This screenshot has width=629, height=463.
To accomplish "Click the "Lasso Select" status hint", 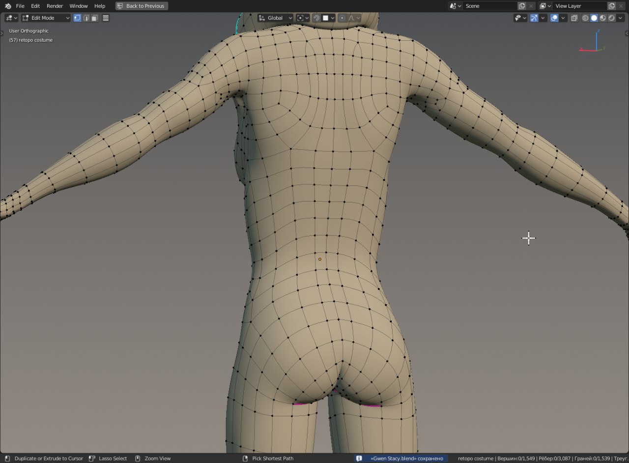I will point(113,458).
